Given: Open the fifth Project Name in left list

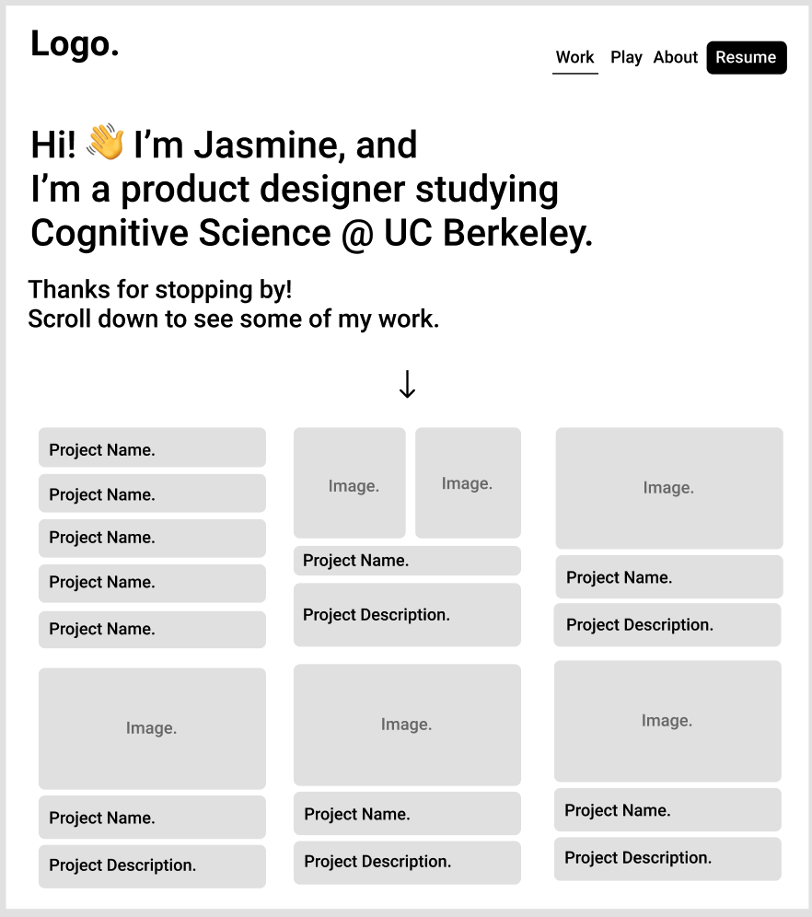Looking at the screenshot, I should [152, 629].
